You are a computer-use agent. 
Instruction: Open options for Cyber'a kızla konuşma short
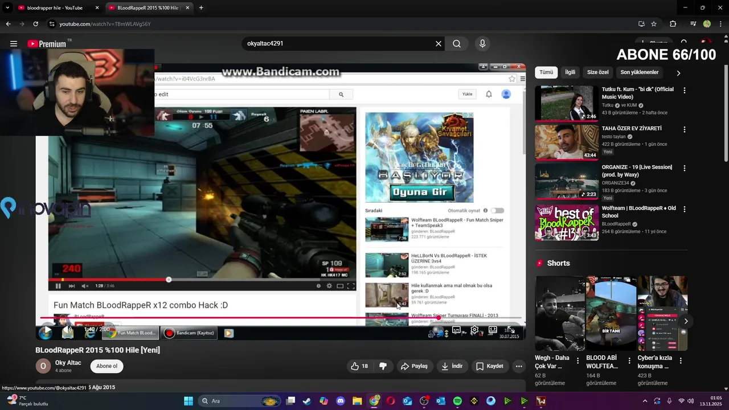click(x=681, y=360)
